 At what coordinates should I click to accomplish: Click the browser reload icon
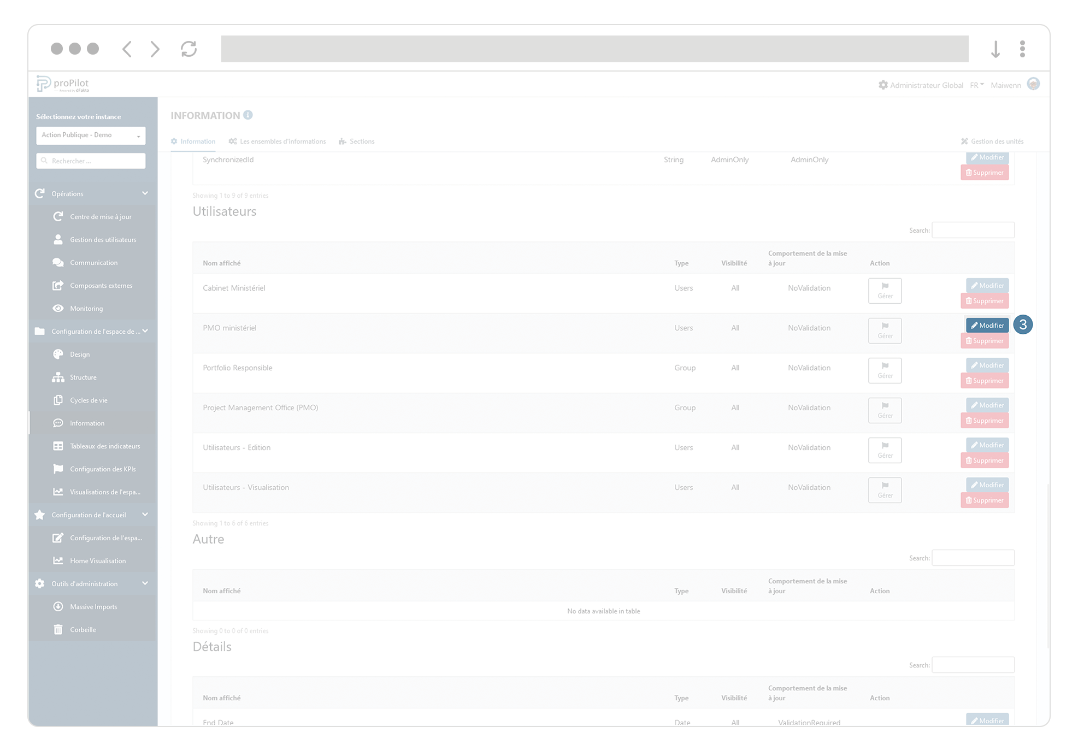click(188, 49)
